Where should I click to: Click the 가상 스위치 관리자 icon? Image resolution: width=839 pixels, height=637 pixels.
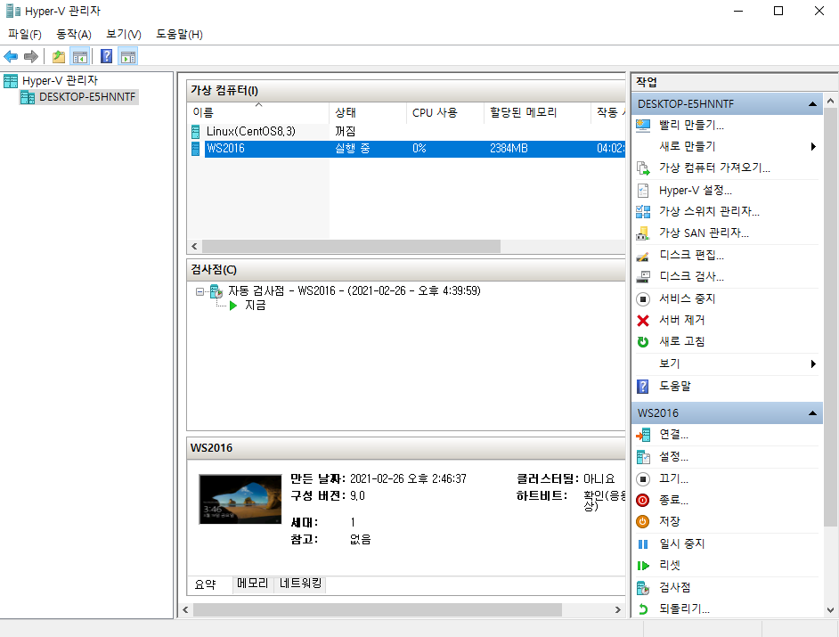[x=643, y=211]
